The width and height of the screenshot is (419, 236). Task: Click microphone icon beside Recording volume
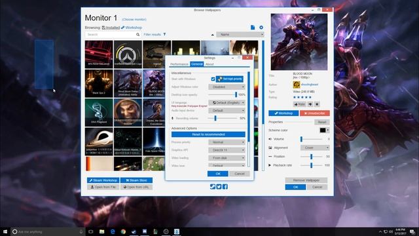[173, 118]
